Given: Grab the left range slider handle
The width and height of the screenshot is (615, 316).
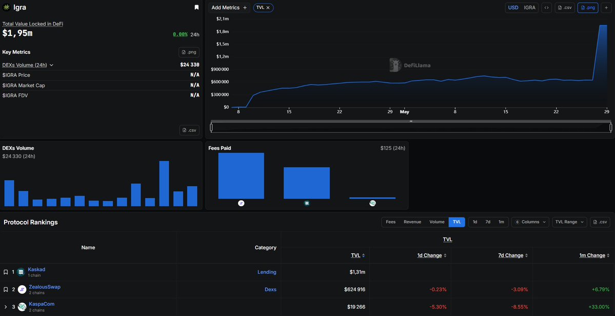Looking at the screenshot, I should (211, 127).
